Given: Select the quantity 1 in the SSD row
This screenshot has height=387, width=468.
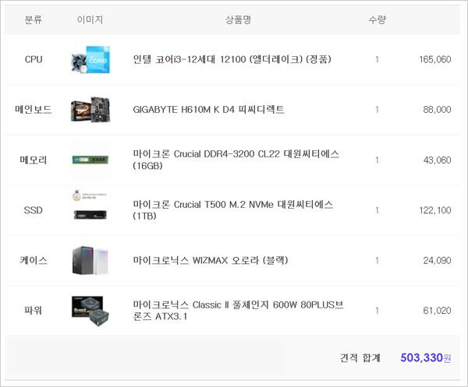Looking at the screenshot, I should point(377,210).
